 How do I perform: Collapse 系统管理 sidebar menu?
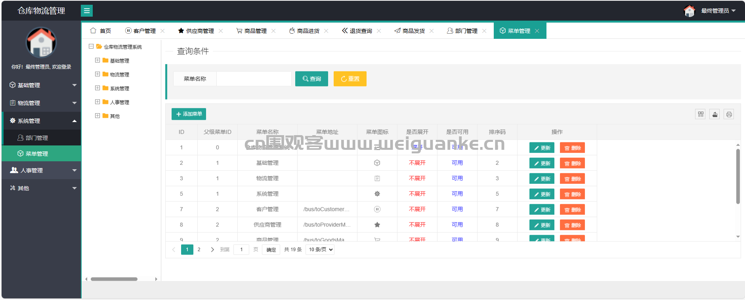(41, 121)
